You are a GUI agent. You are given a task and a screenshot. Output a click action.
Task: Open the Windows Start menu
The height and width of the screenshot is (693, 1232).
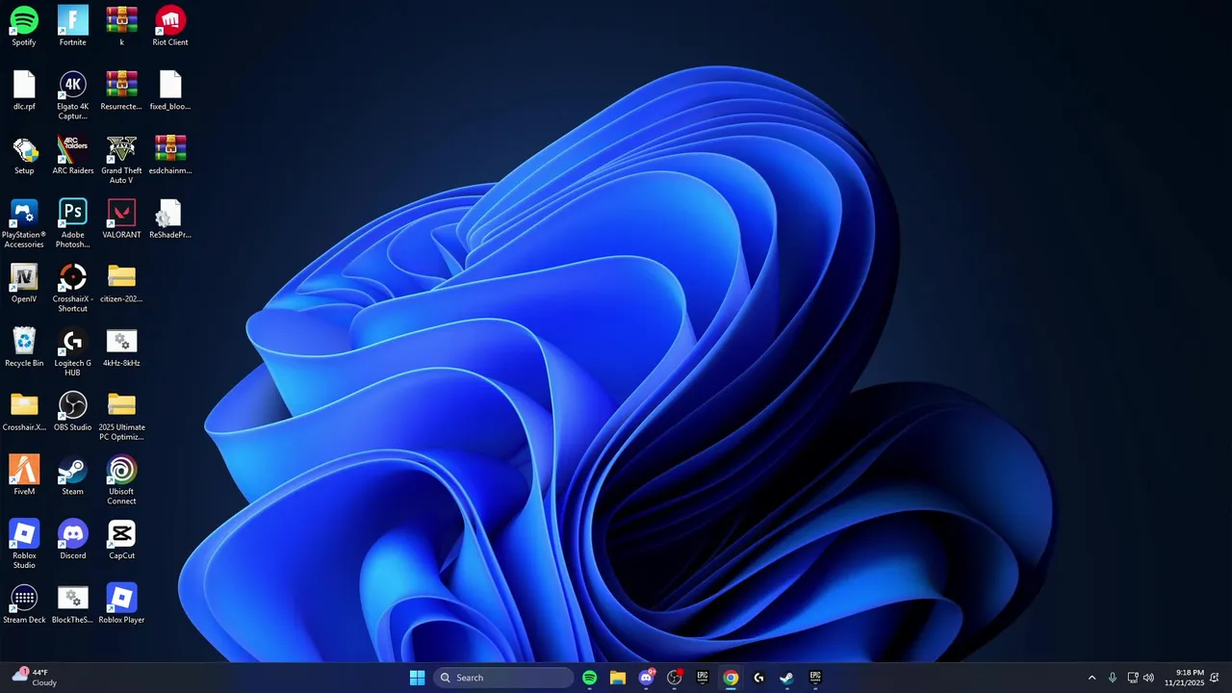click(417, 678)
